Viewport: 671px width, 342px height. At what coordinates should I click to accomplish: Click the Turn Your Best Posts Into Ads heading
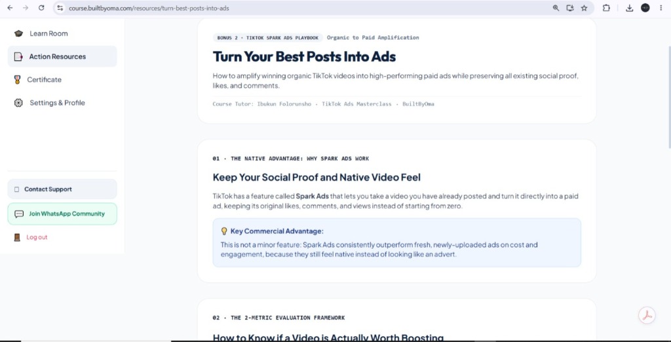click(x=304, y=56)
